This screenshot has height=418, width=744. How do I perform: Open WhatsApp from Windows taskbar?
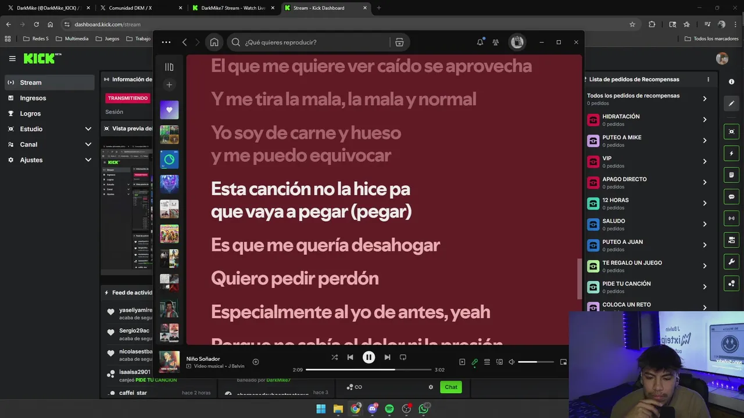(x=424, y=409)
